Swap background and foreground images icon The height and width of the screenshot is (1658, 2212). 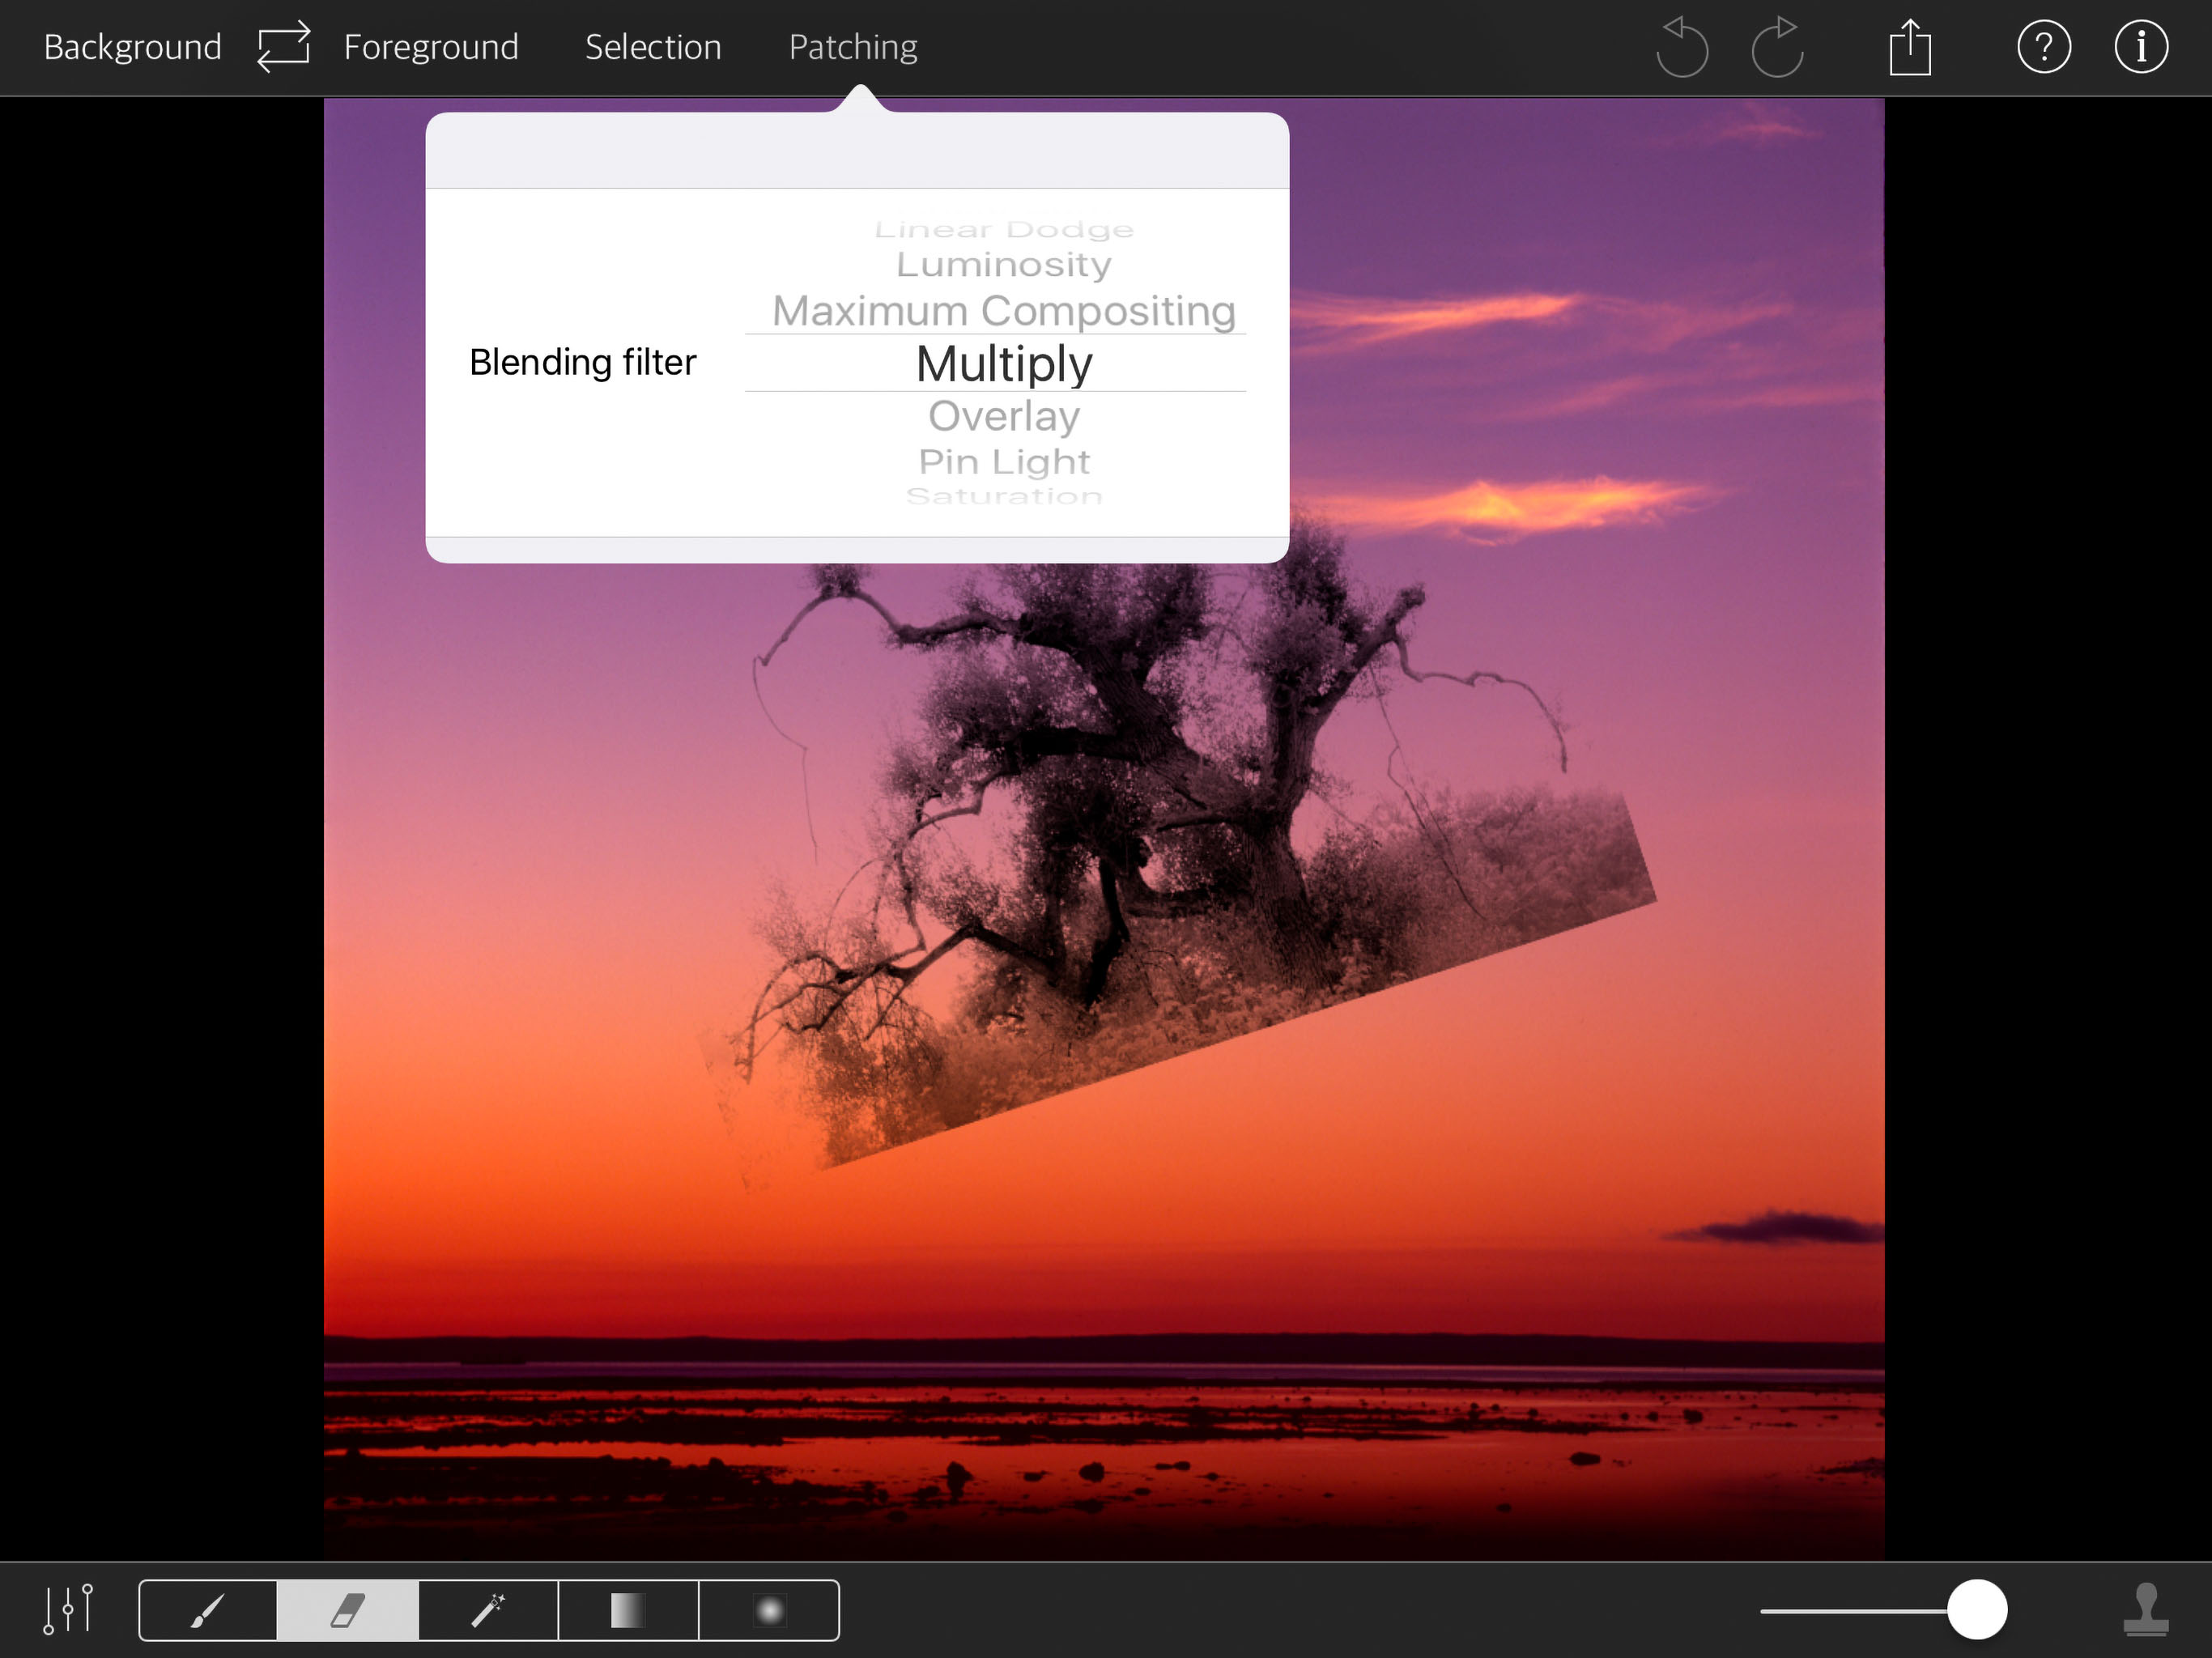pos(283,47)
